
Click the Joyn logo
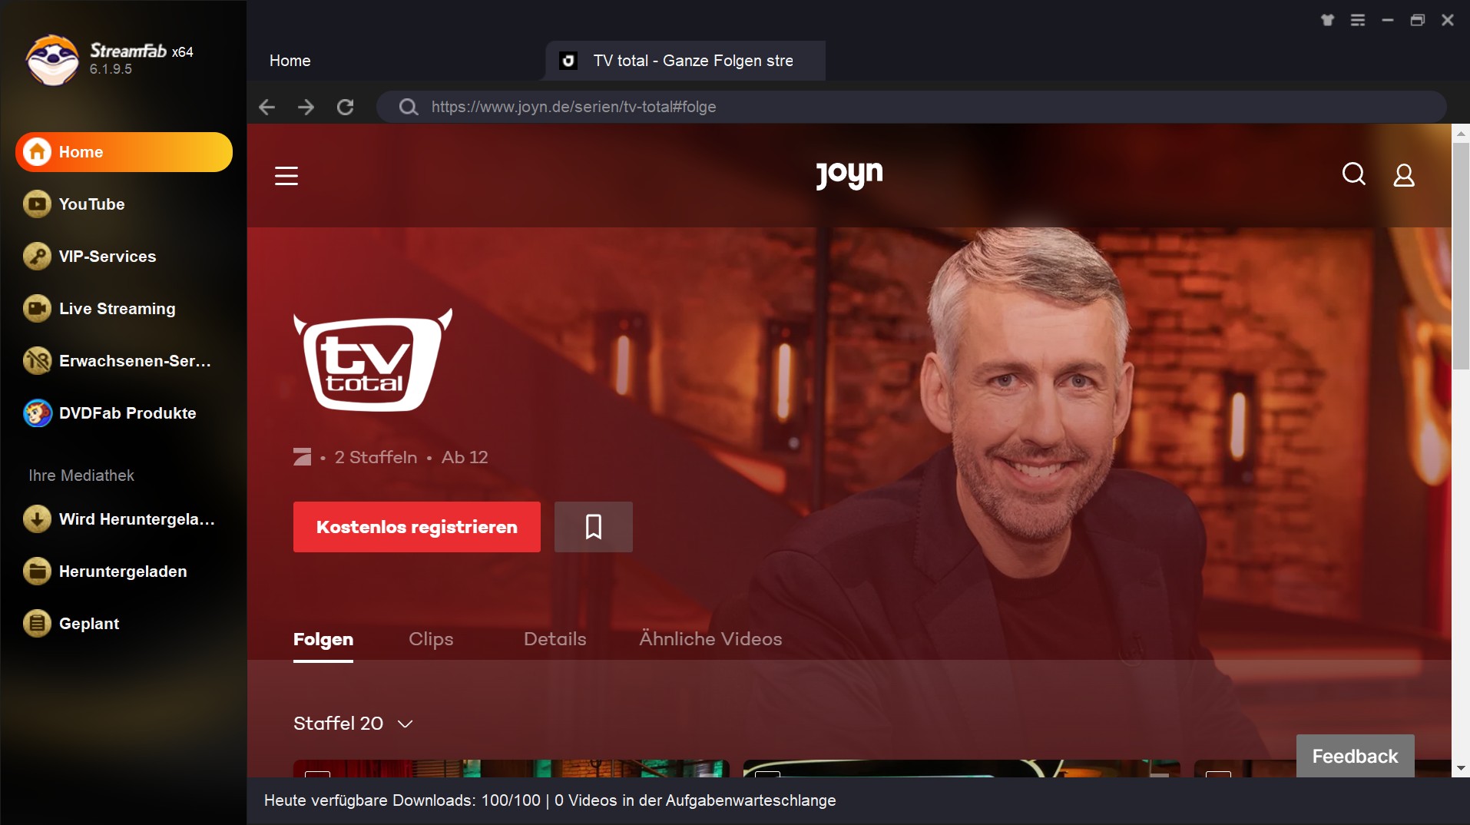[x=849, y=175]
